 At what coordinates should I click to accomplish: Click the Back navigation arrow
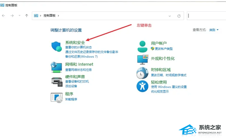(x=4, y=16)
